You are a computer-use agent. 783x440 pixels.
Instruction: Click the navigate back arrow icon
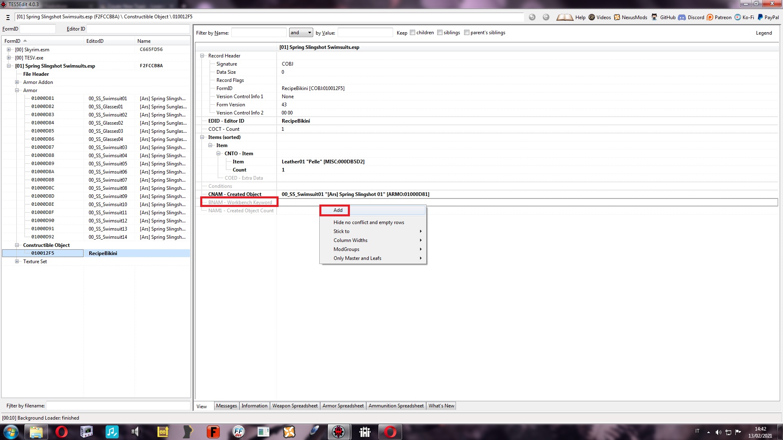coord(532,17)
